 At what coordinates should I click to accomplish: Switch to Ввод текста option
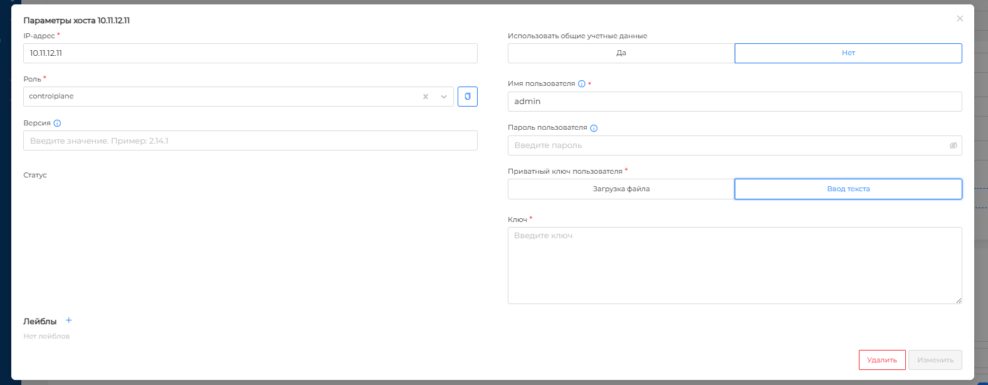pyautogui.click(x=848, y=189)
